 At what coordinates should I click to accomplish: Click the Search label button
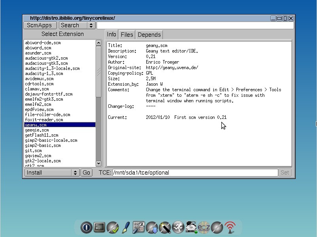[73, 25]
